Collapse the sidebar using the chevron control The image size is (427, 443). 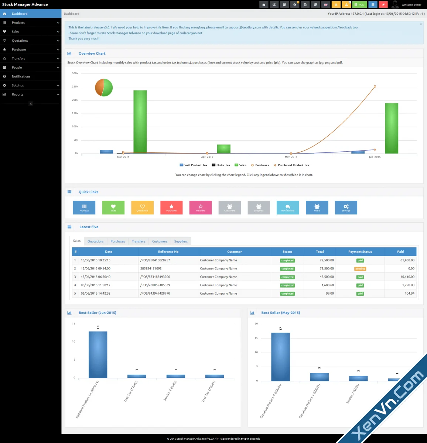pos(31,103)
